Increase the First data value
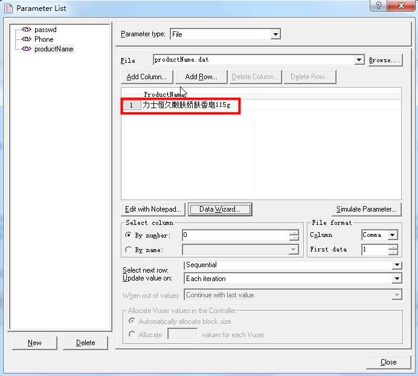This screenshot has height=376, width=418. 393,247
